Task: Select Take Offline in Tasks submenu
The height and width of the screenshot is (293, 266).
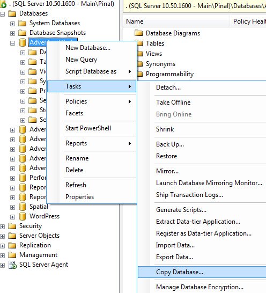Action: pyautogui.click(x=202, y=102)
